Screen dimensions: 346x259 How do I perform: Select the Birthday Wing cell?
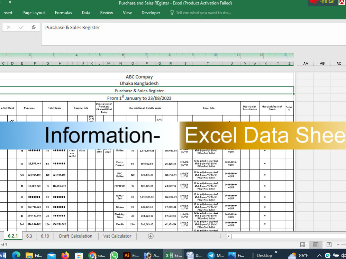click(x=120, y=216)
